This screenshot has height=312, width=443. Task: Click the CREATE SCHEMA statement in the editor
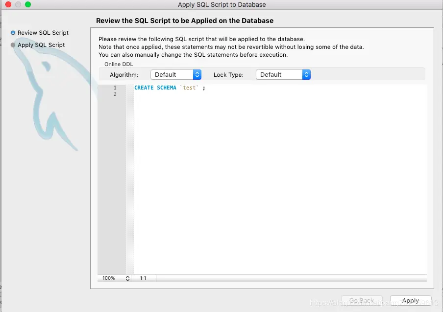point(170,88)
